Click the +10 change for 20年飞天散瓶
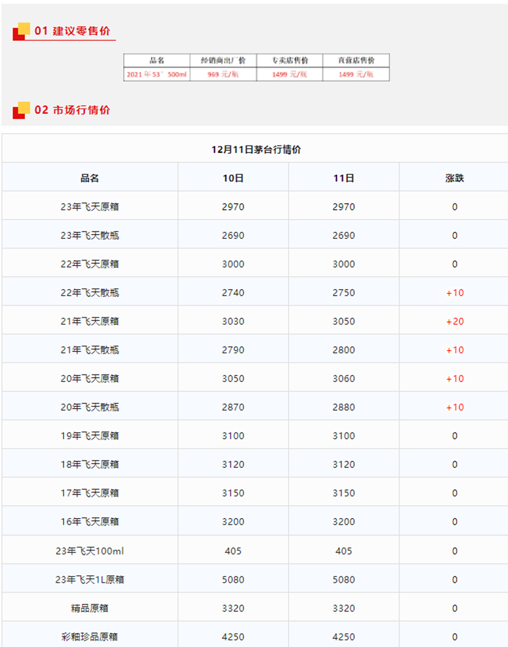 (x=455, y=407)
